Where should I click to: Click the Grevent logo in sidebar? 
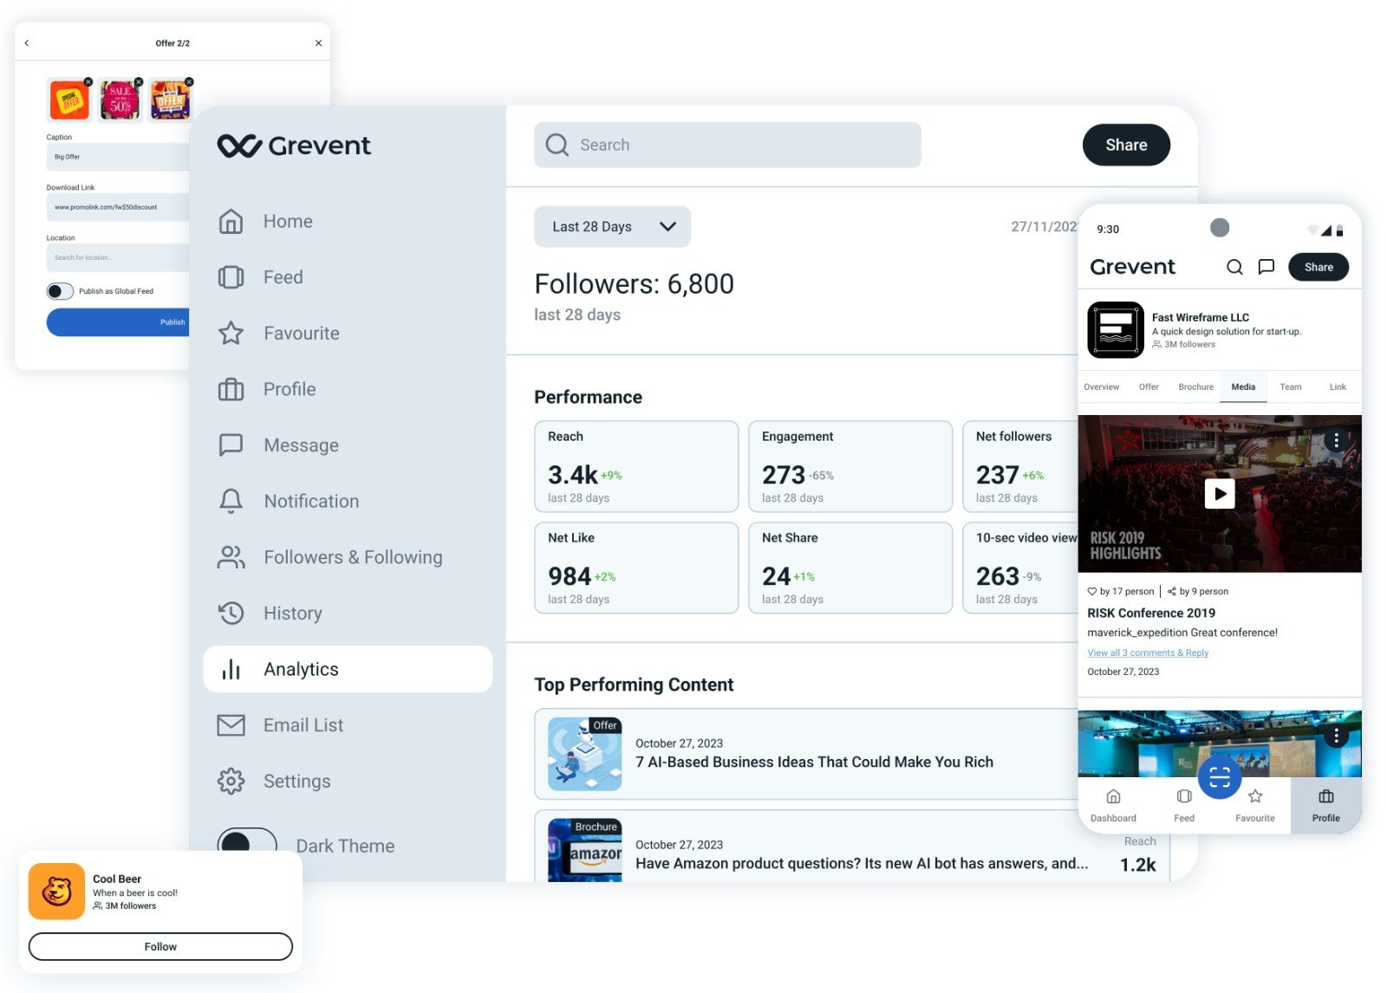[x=294, y=146]
